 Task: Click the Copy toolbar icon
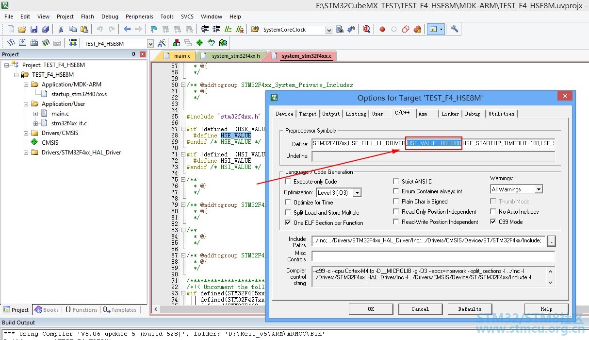click(73, 29)
